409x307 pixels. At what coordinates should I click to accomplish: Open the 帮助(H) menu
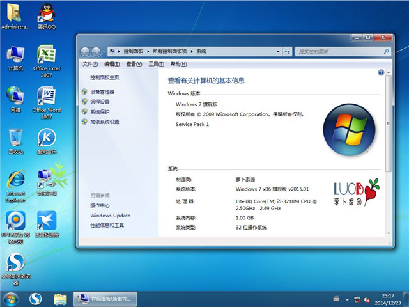(x=179, y=64)
